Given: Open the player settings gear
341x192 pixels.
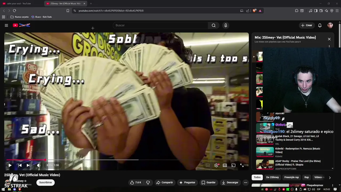Looking at the screenshot, I should coord(216,165).
